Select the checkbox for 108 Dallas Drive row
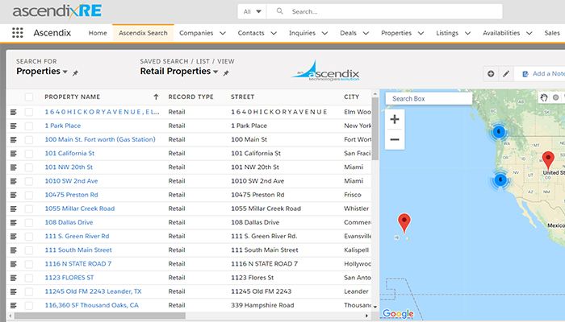This screenshot has height=322, width=565. click(29, 222)
